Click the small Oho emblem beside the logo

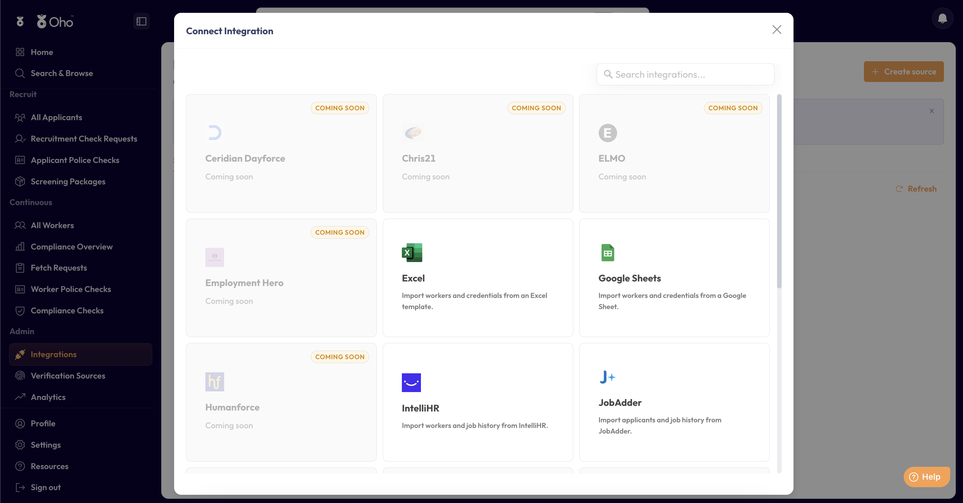click(20, 21)
